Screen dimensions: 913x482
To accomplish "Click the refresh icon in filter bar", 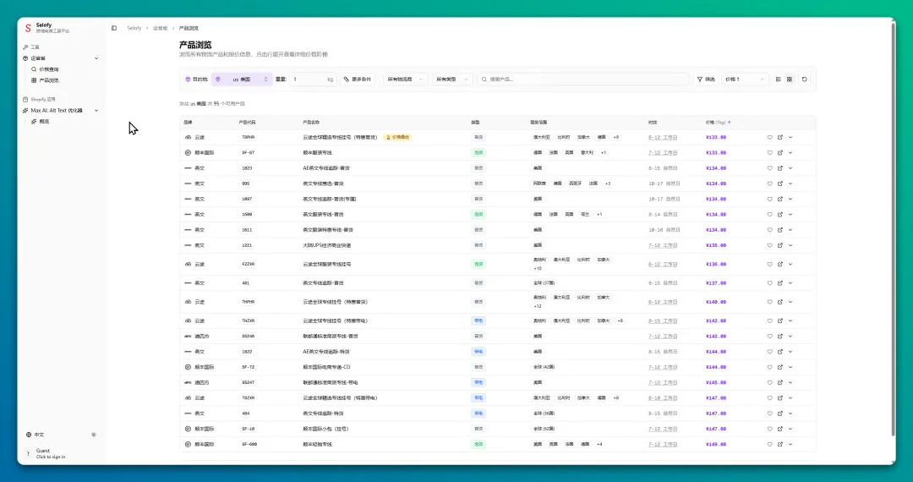I will point(804,79).
